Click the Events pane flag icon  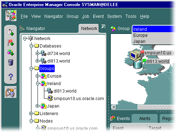tap(113, 118)
